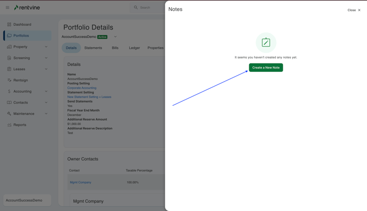Click Create a New Note button
Image resolution: width=367 pixels, height=211 pixels.
coord(266,67)
